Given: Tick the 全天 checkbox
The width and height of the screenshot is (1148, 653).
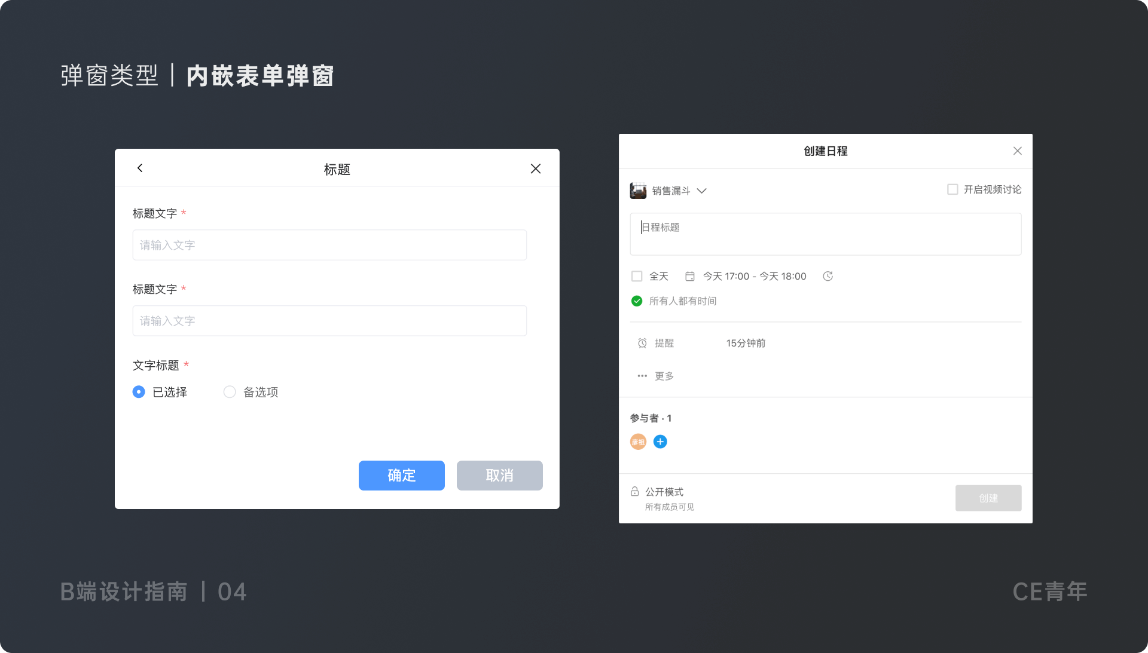Looking at the screenshot, I should (637, 276).
